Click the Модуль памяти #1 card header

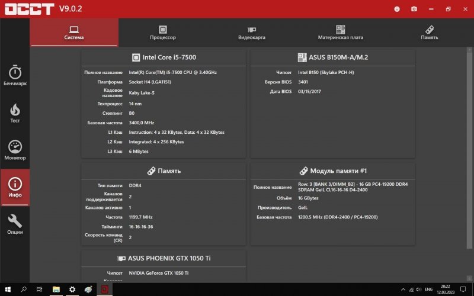pos(332,170)
